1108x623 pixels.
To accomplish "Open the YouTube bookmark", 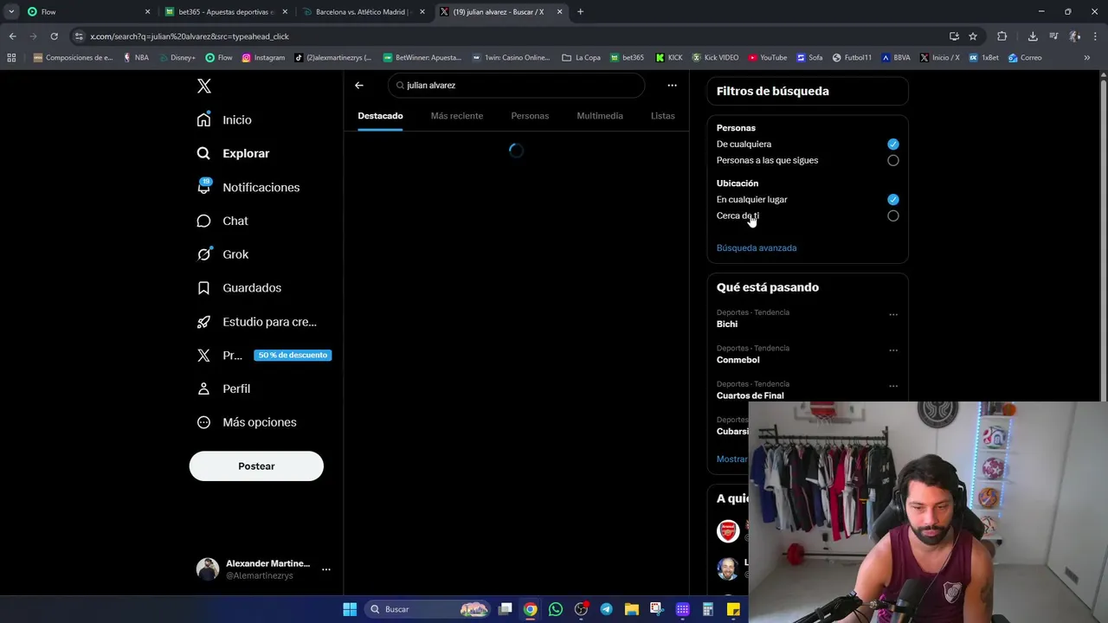I will pos(768,58).
